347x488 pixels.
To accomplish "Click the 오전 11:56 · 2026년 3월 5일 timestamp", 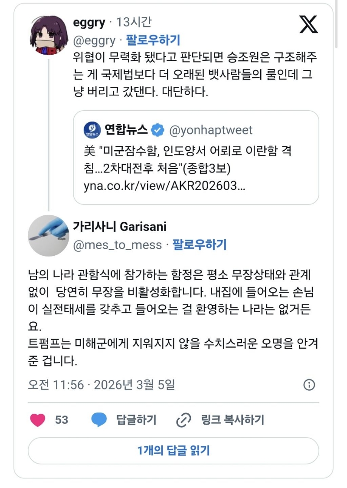I will 101,385.
